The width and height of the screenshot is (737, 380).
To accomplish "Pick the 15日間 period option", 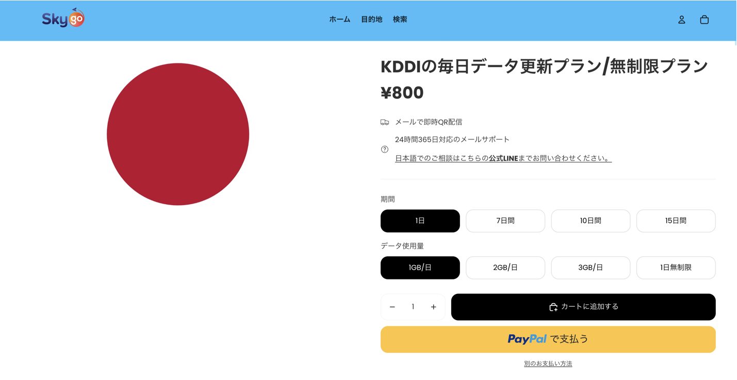I will tap(675, 221).
